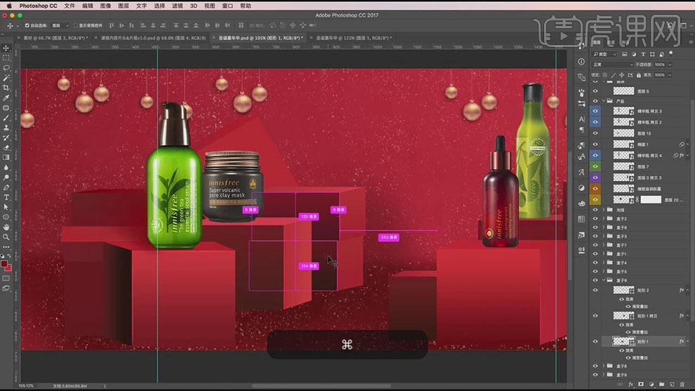
Task: Expand the 盒子3 group
Action: point(603,237)
